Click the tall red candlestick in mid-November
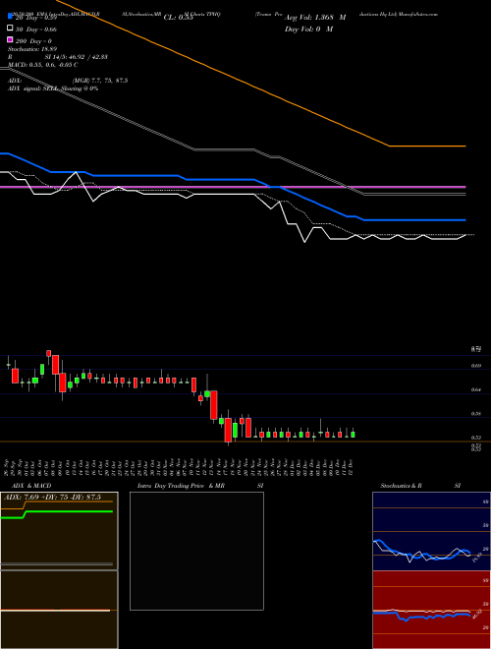The height and width of the screenshot is (649, 491). tap(214, 405)
